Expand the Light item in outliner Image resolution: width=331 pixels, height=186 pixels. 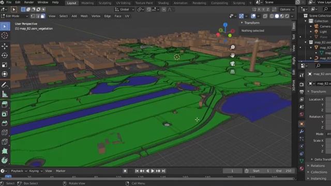coord(311,32)
